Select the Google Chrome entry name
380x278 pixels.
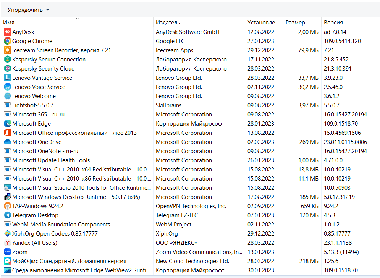click(x=32, y=41)
